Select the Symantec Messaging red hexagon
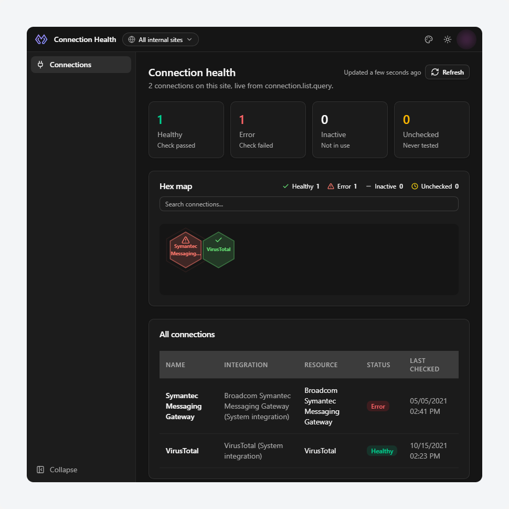The height and width of the screenshot is (509, 509). [x=185, y=250]
